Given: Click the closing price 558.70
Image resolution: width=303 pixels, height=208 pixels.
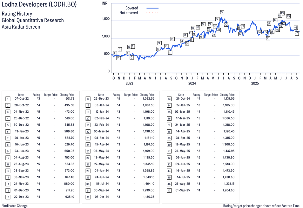Looking at the screenshot, I should pos(69,138).
